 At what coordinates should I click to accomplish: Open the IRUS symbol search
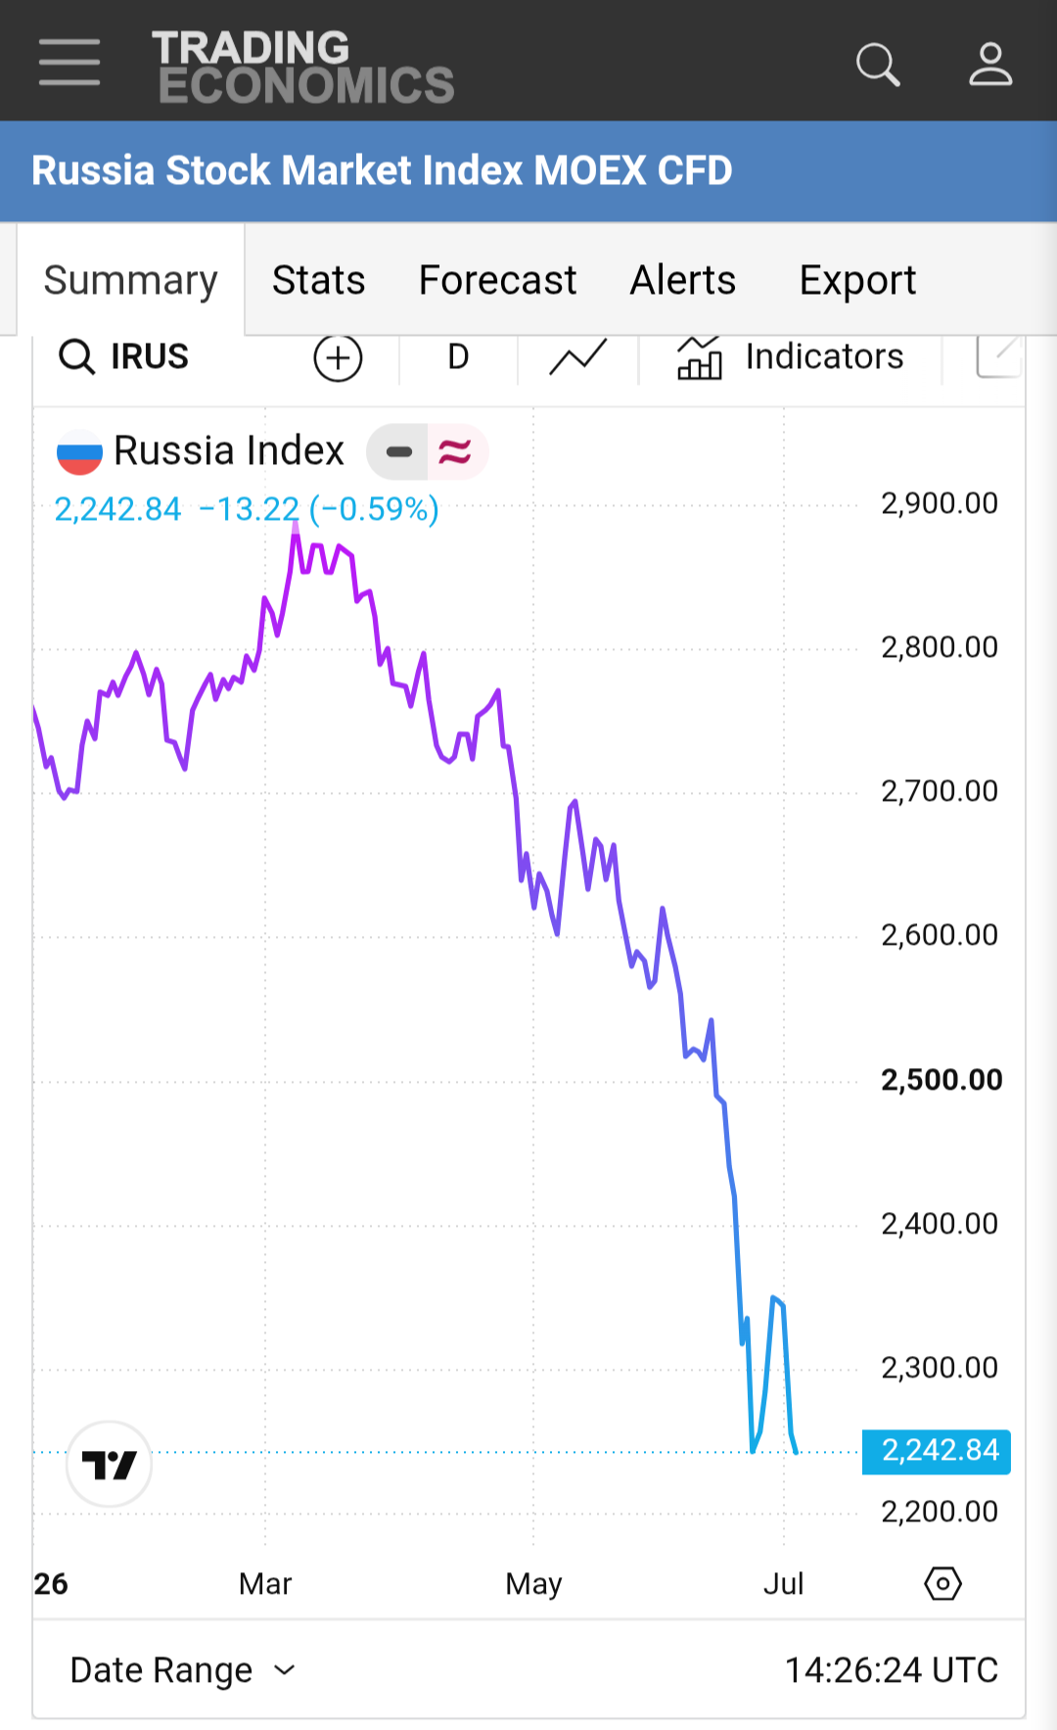(x=123, y=356)
